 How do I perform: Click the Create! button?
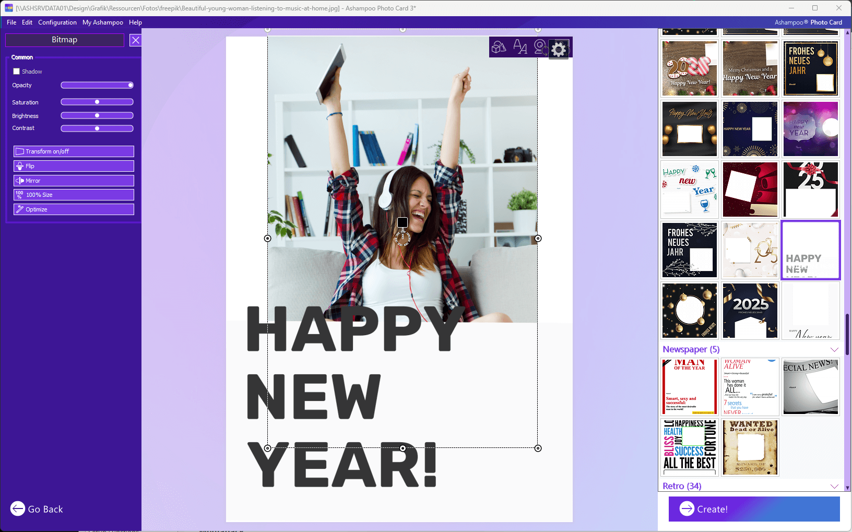click(754, 509)
